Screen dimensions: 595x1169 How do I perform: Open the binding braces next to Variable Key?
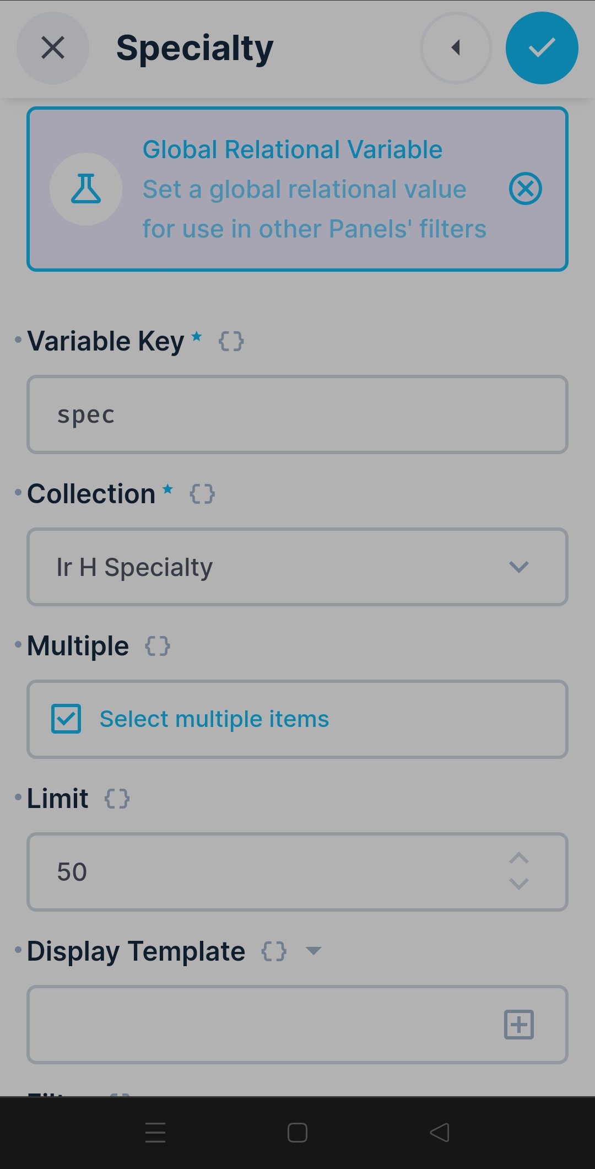click(x=231, y=342)
